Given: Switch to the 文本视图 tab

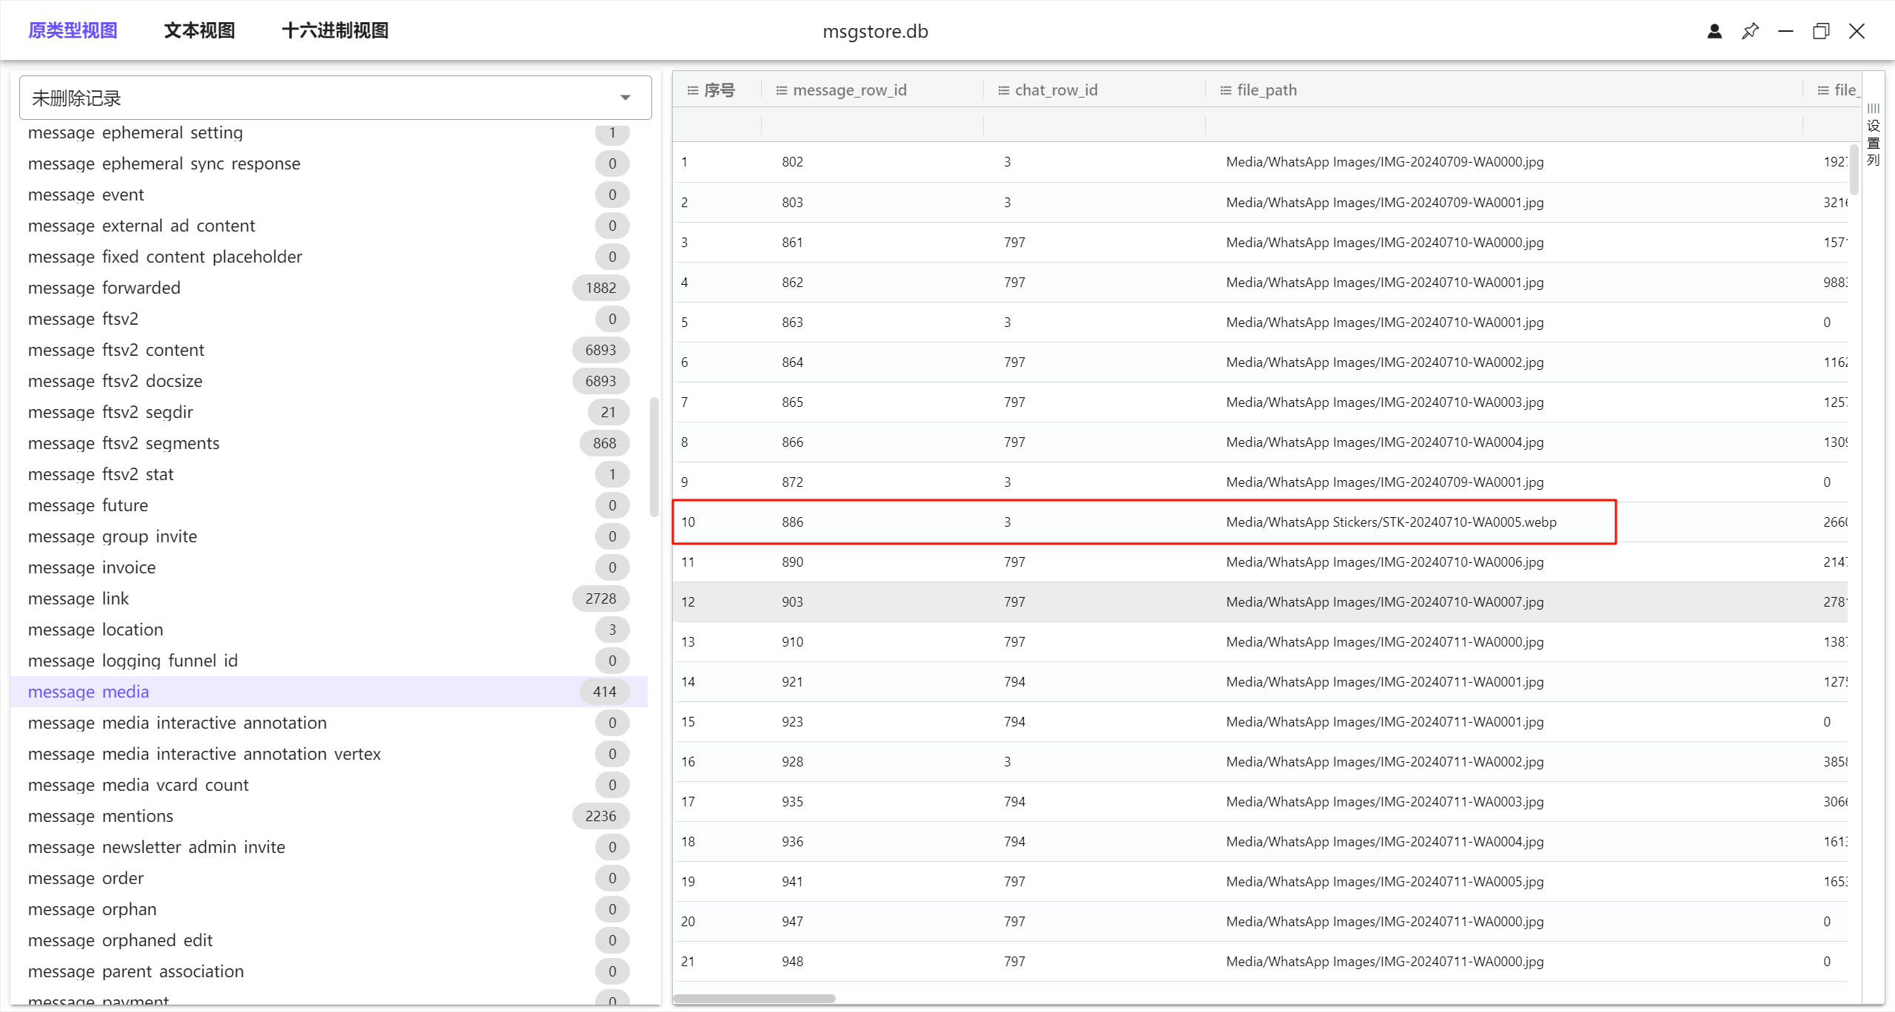Looking at the screenshot, I should coord(199,31).
